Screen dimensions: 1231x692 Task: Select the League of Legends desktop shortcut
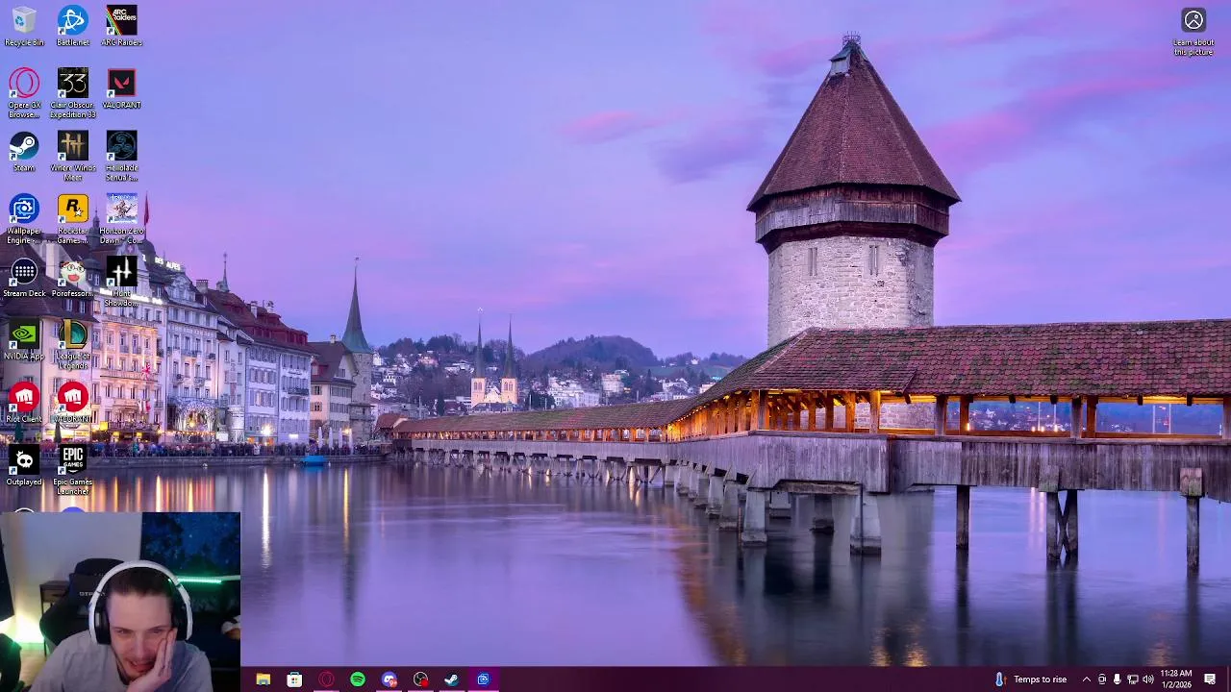coord(73,345)
